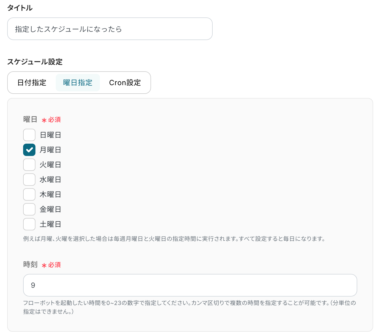Click the 火曜日 label text
Viewport: 377px width, 335px height.
pos(50,165)
